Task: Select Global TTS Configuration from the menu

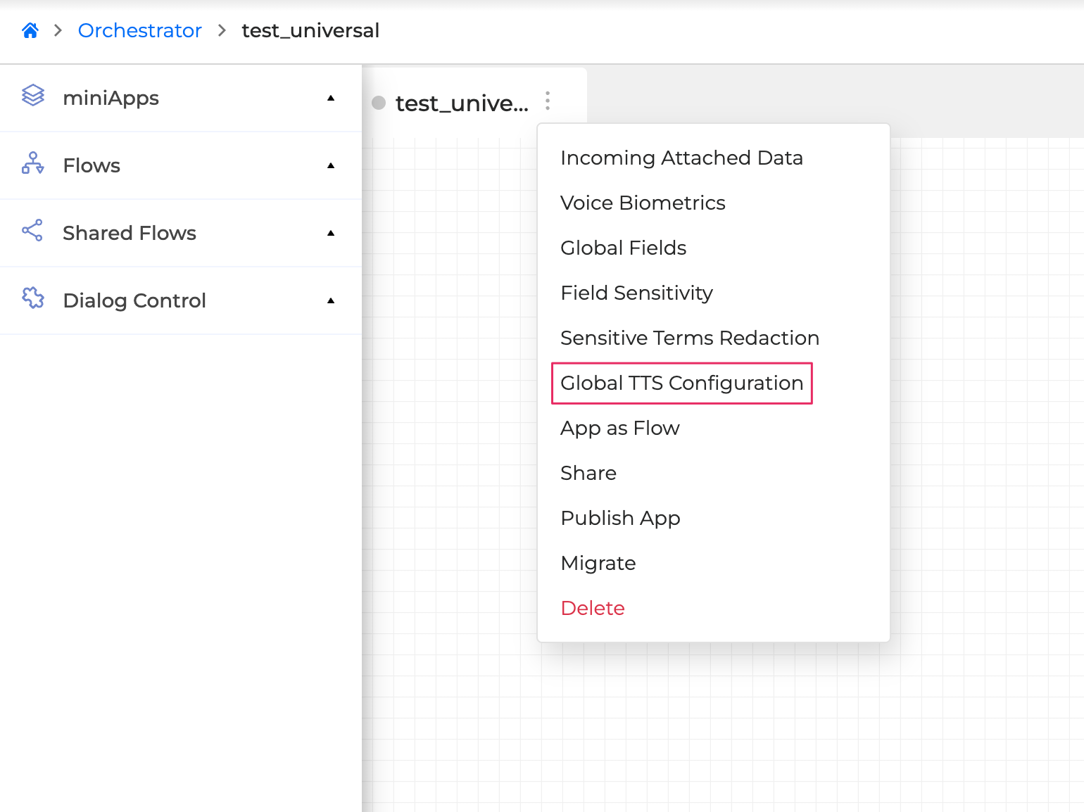Action: pyautogui.click(x=681, y=383)
